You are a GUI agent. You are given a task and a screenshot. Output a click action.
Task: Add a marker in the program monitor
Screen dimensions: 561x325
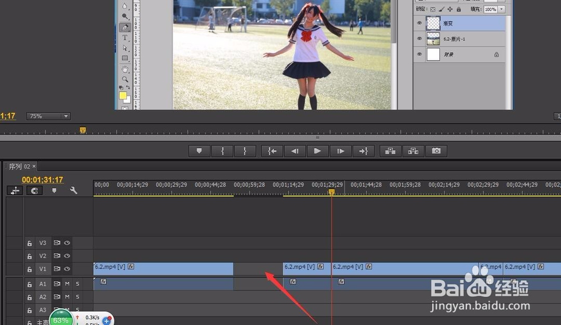(x=199, y=151)
